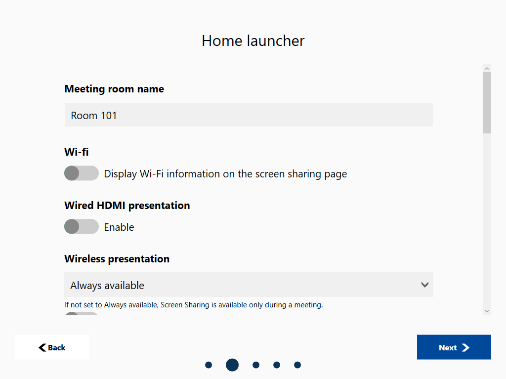
Task: Turn on Wired HDMI presentation toggle
Action: click(82, 227)
